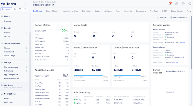Expand the Infra Protect chevron
Viewport: 193px width, 106px height.
pyautogui.click(x=27, y=52)
